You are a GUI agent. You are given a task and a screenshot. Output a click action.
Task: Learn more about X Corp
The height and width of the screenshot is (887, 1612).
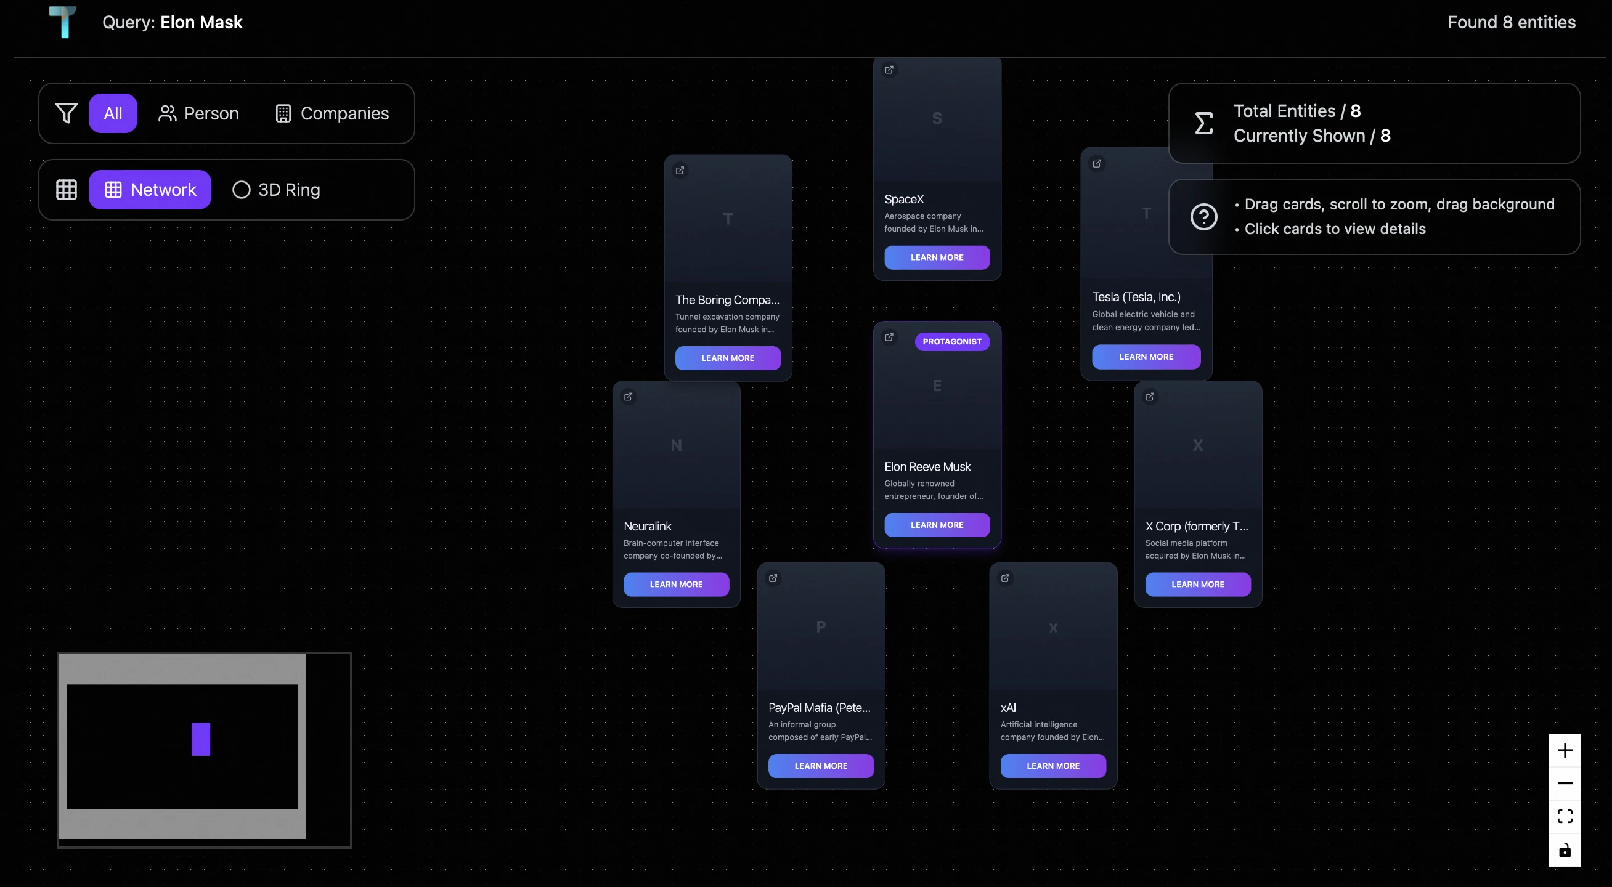click(x=1199, y=584)
